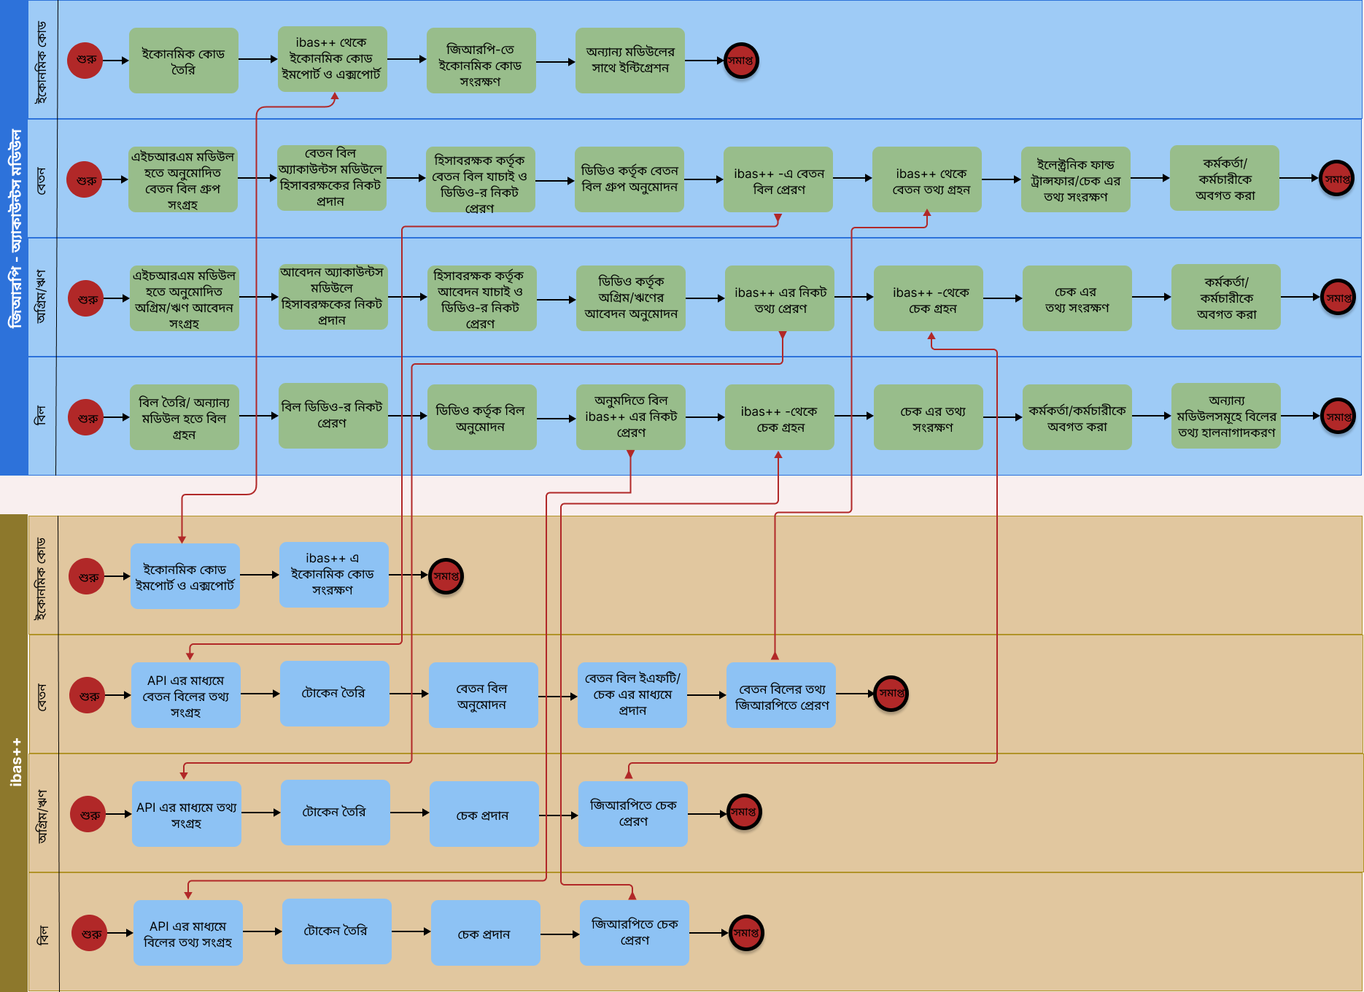Select "API এর মাধ্যমে তথ্য সংগ্রহ" box
This screenshot has width=1364, height=992.
187,814
